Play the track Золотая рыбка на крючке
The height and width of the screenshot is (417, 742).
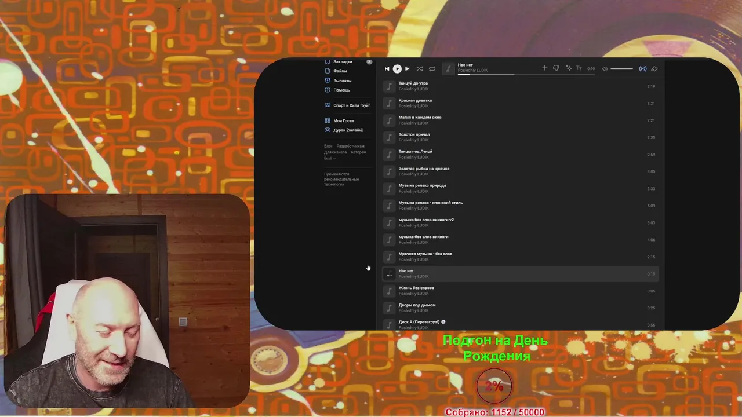tap(521, 171)
